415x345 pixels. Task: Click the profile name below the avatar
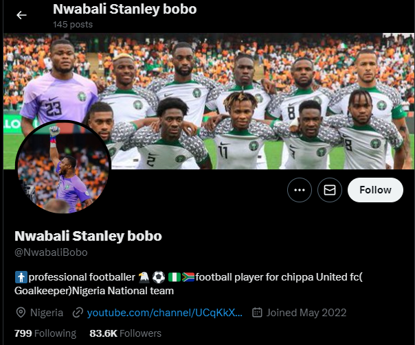coord(88,236)
